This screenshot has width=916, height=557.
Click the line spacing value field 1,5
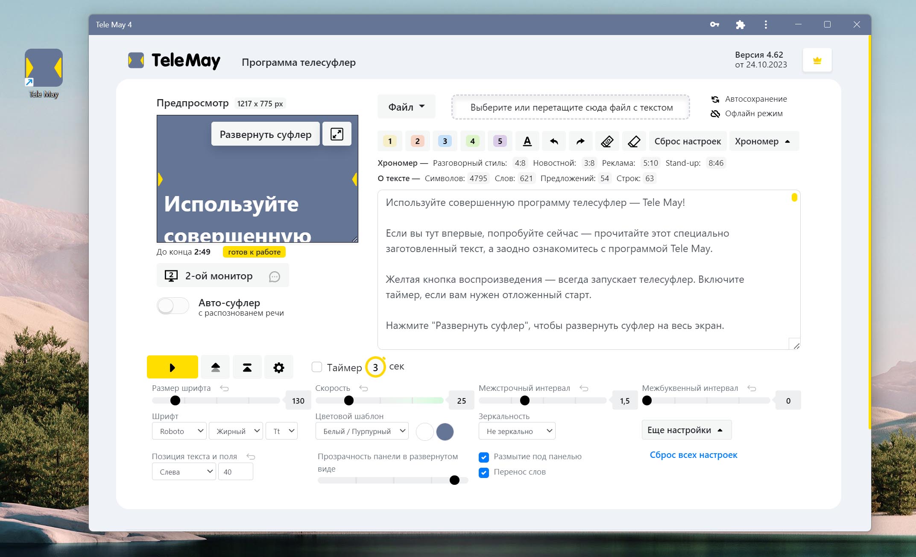625,400
